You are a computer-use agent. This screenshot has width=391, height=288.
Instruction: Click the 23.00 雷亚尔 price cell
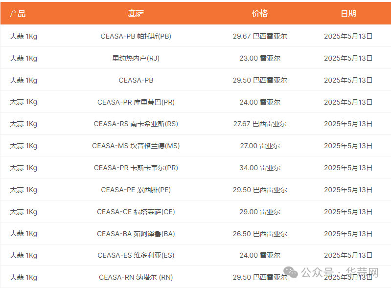click(x=260, y=58)
